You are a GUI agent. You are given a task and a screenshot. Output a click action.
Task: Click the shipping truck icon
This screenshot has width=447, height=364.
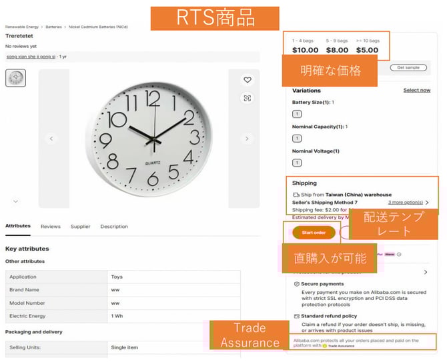point(296,195)
